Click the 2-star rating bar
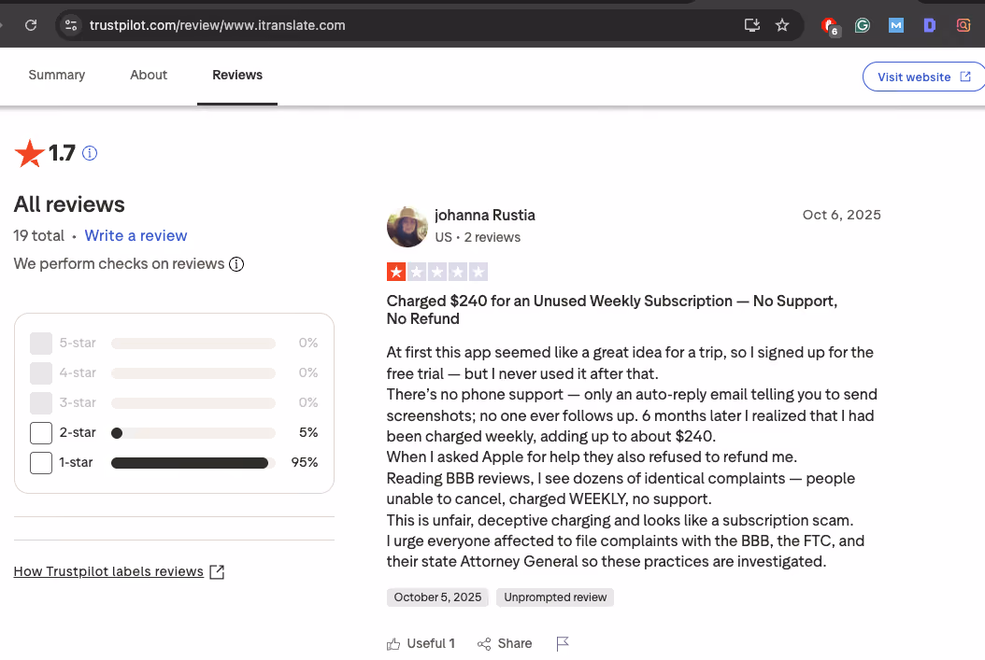 [193, 433]
